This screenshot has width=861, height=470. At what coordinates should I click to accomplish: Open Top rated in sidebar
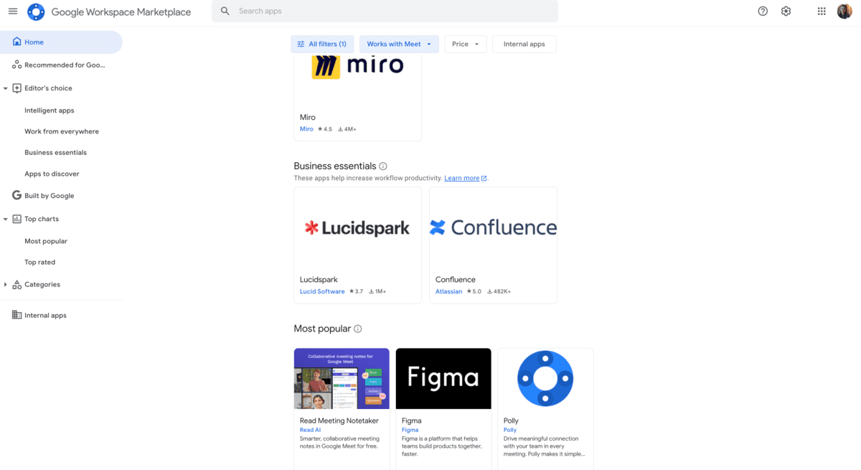(40, 262)
